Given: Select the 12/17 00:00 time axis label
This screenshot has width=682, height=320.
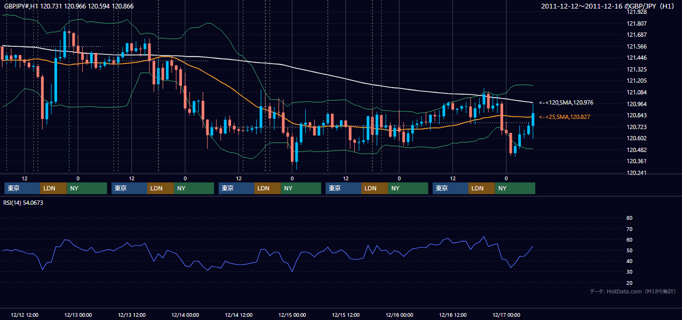Looking at the screenshot, I should tap(506, 315).
